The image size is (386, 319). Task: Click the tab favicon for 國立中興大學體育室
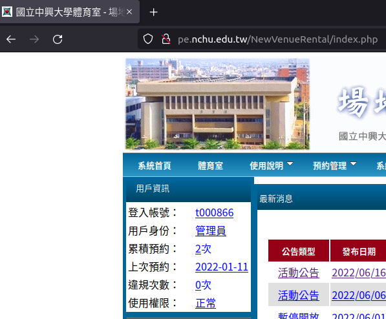pos(7,12)
